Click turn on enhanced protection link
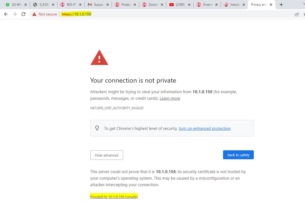The image size is (305, 203). pyautogui.click(x=205, y=129)
